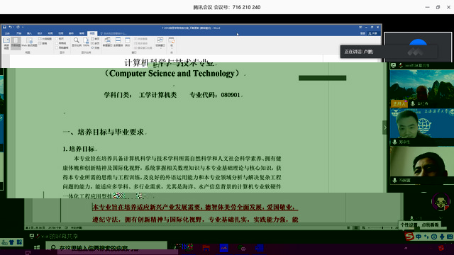This screenshot has height=255, width=454.
Task: Switch to Read Mode (阅读视图) view
Action: [6, 43]
